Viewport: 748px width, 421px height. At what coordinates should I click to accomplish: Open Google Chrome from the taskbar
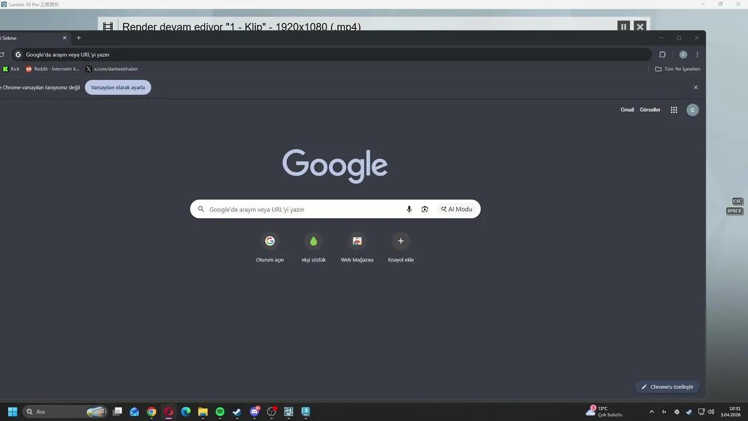(x=151, y=412)
